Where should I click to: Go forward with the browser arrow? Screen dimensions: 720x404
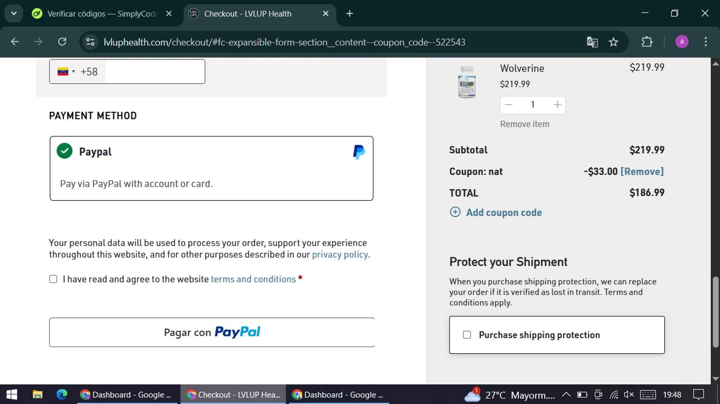[x=38, y=42]
